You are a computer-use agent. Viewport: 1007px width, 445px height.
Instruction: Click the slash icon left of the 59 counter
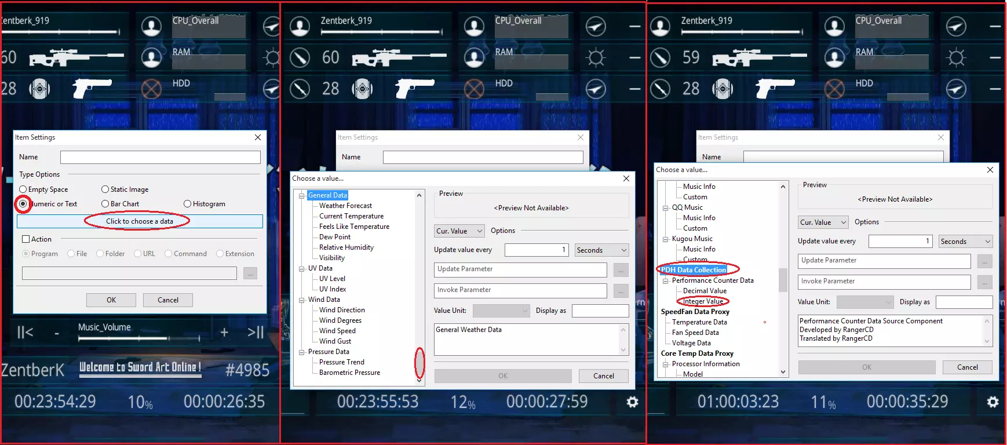pos(661,57)
